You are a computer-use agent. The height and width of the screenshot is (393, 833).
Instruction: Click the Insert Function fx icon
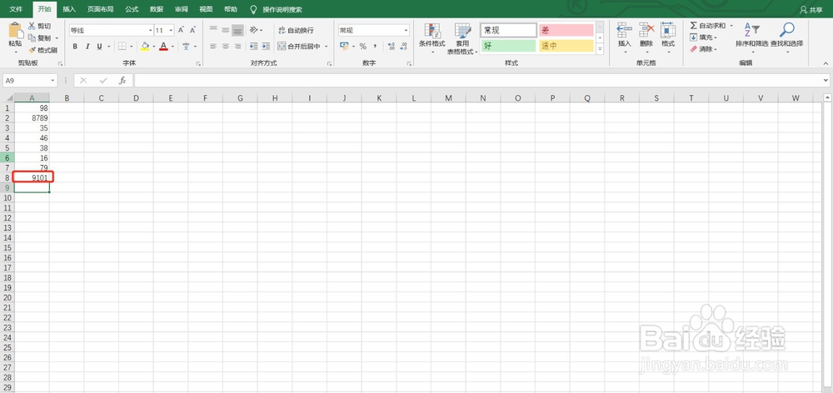pos(122,80)
